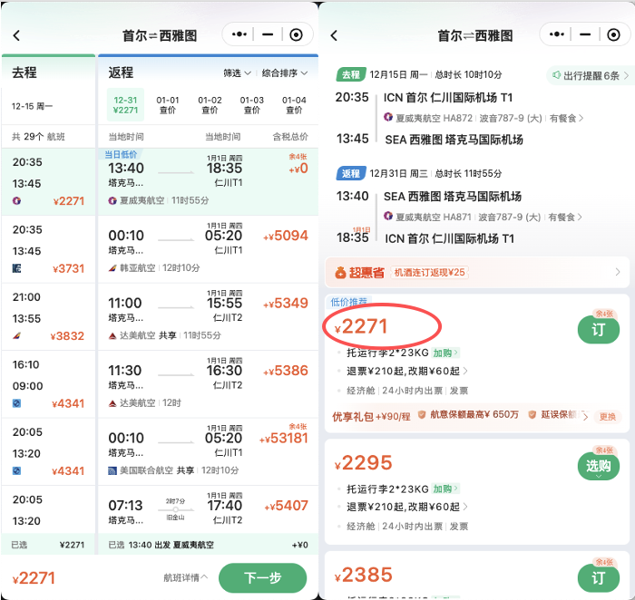
Task: Click 夏威夷航空 logo on HA872 line
Action: click(388, 117)
